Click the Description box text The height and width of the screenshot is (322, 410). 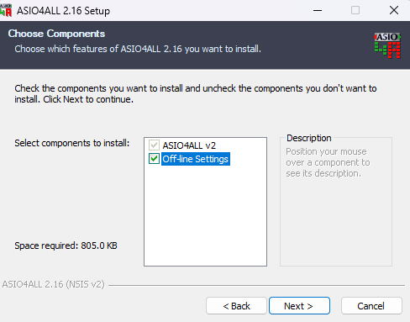click(x=328, y=162)
